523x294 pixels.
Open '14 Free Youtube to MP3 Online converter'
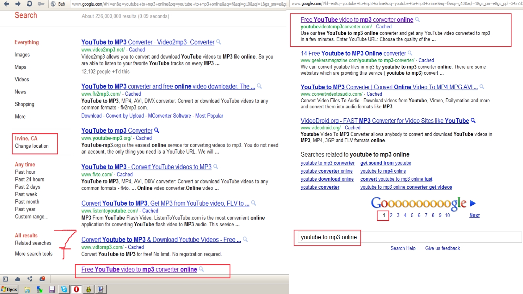(353, 53)
